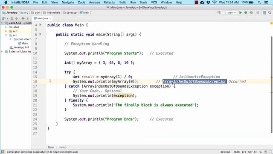Toggle tool window buttons icon in status bar
273x154 pixels.
tap(3, 152)
